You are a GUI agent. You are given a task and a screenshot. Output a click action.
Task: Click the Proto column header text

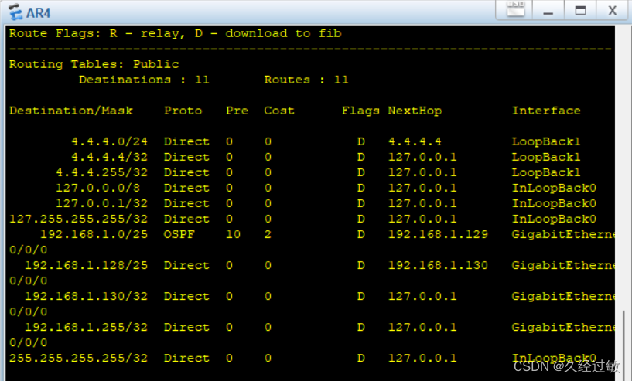pos(183,111)
